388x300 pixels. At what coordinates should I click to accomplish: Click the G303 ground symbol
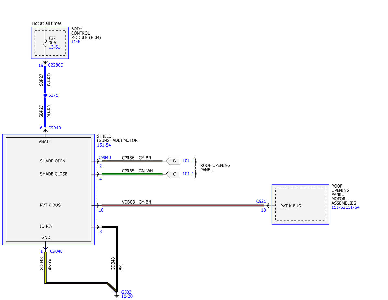point(116,295)
